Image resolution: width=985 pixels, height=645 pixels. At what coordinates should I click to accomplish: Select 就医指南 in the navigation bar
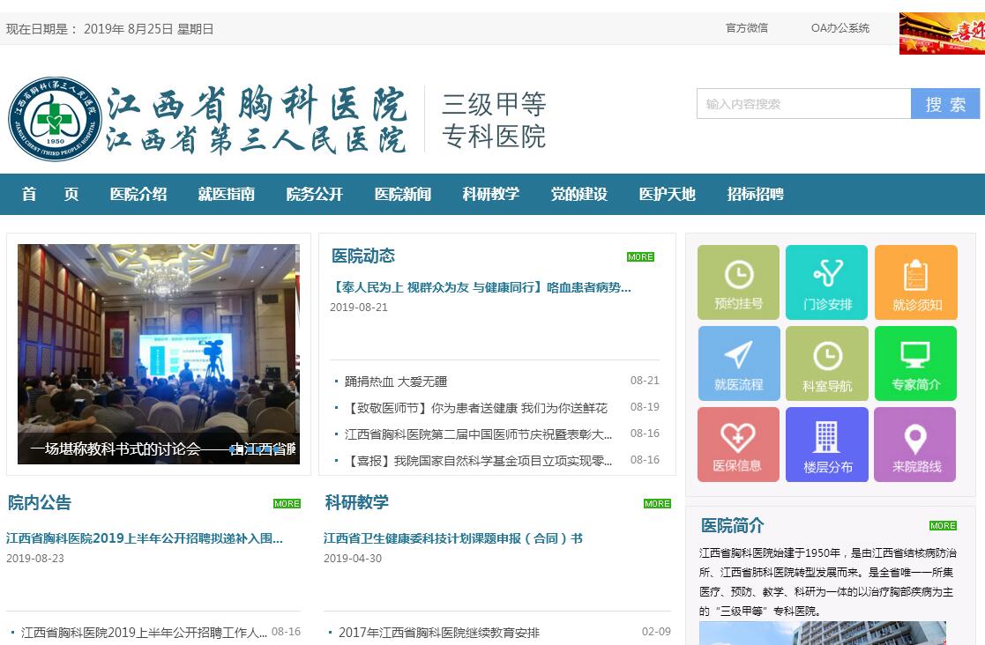(227, 194)
